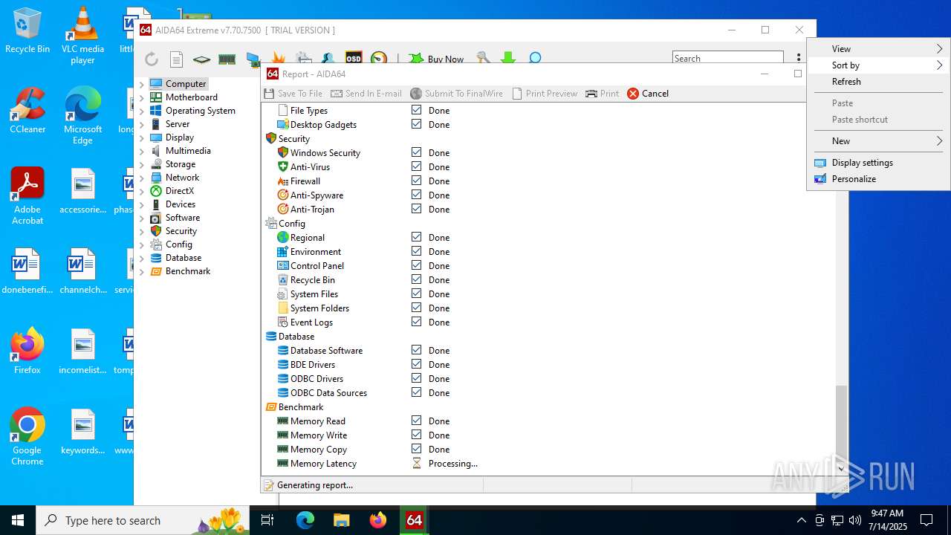Click the Event Logs icon in report
The image size is (951, 535).
click(282, 322)
